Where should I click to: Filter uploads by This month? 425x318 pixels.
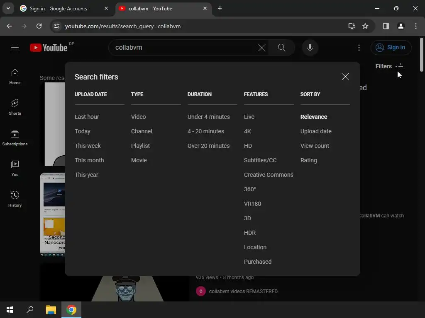[89, 160]
